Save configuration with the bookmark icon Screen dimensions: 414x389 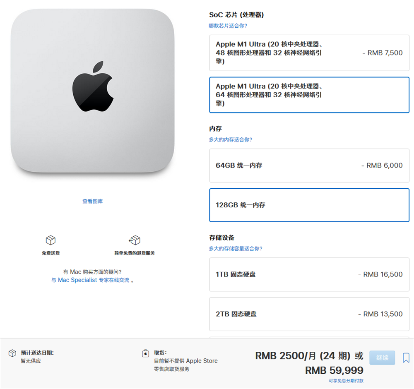[406, 358]
